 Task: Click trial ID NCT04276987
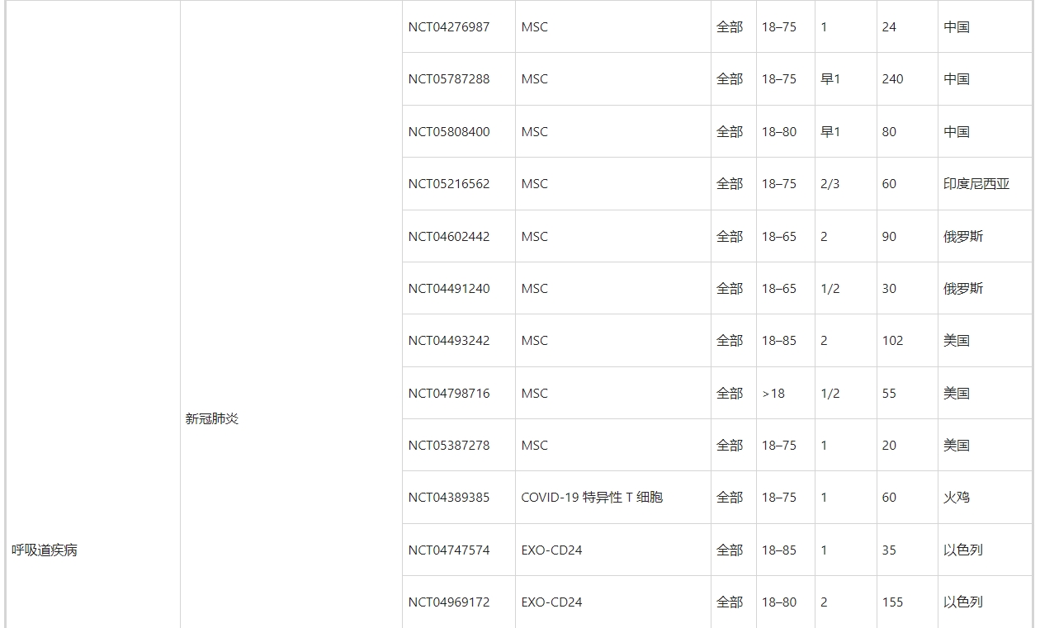(x=448, y=27)
